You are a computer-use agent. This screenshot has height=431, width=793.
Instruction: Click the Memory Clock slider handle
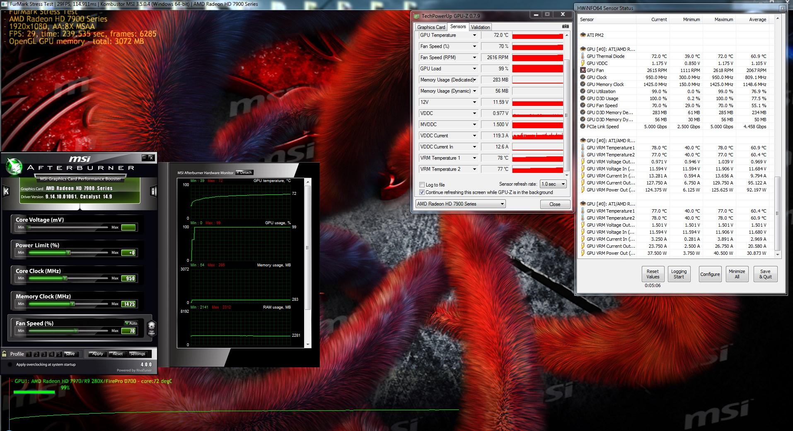click(73, 304)
